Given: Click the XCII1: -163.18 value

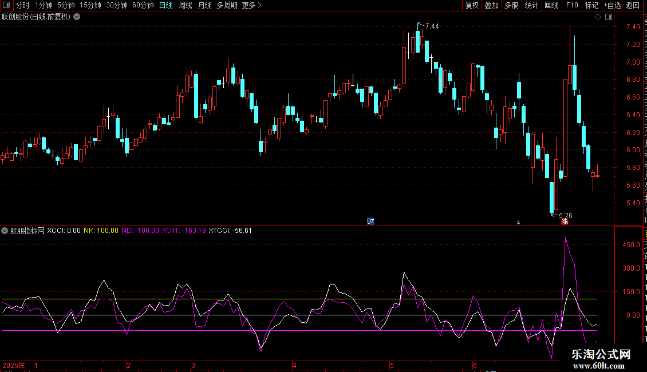Looking at the screenshot, I should click(x=184, y=231).
